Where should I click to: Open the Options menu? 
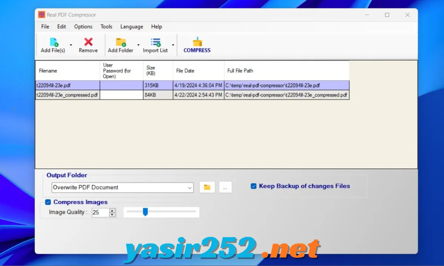83,27
